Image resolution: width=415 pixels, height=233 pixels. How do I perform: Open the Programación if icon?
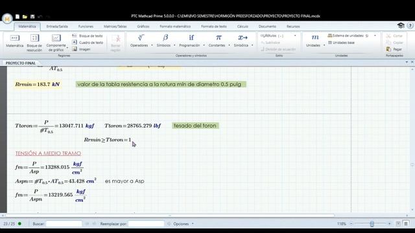[x=191, y=38]
